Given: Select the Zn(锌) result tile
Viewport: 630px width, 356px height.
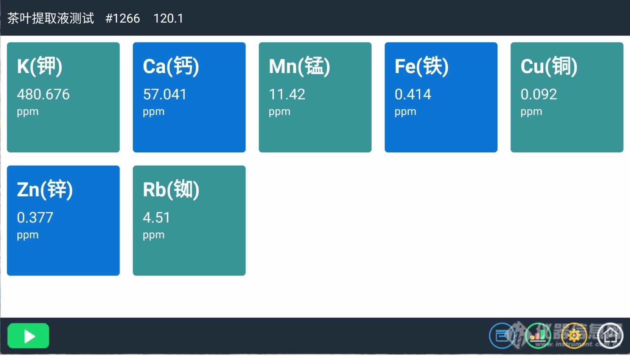Looking at the screenshot, I should [63, 221].
